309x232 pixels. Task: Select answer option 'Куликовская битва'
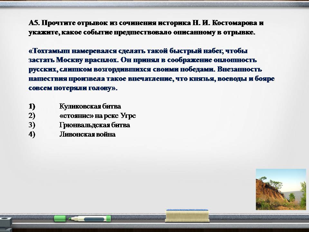click(90, 106)
